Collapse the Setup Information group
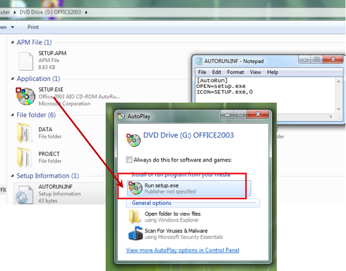 [x=12, y=176]
